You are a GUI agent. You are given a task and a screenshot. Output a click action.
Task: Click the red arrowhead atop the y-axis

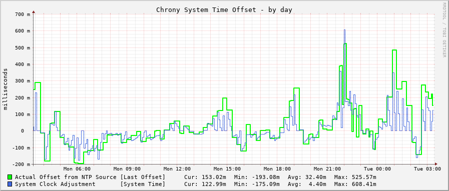click(34, 11)
